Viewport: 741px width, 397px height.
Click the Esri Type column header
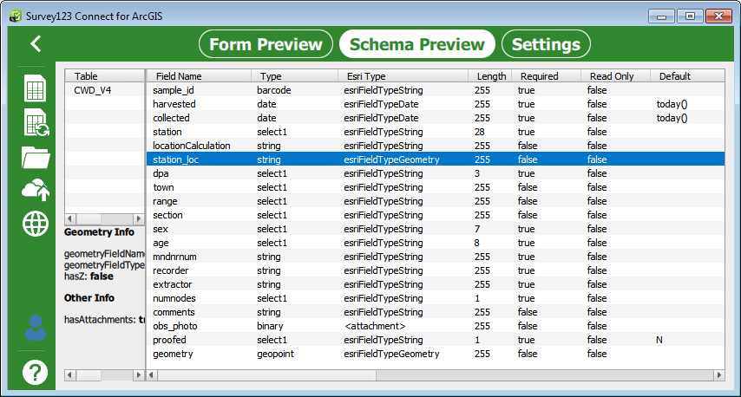403,76
